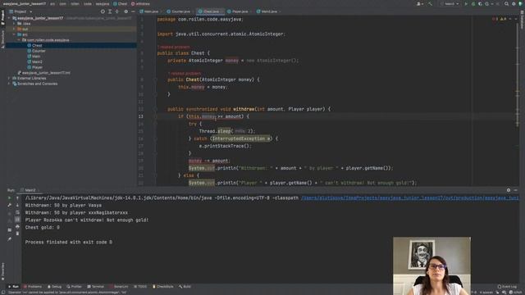
Task: Open Run panel settings gear
Action: pos(509,190)
